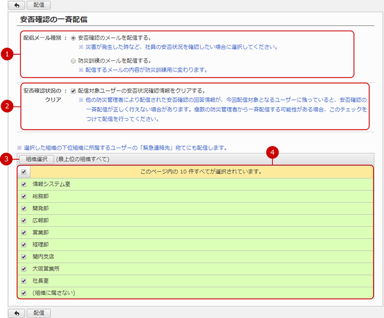This screenshot has height=318, width=384.
Task: Uncheck the 関内支店 checkbox
Action: pos(23,256)
